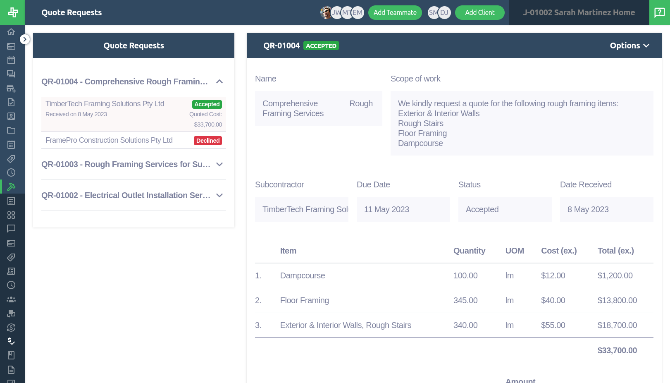
Task: Click the green hammer icon in sidebar
Action: [11, 187]
